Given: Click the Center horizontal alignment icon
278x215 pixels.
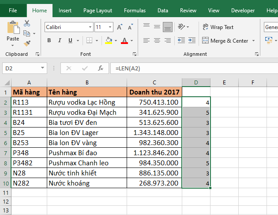Looking at the screenshot, I should 157,40.
